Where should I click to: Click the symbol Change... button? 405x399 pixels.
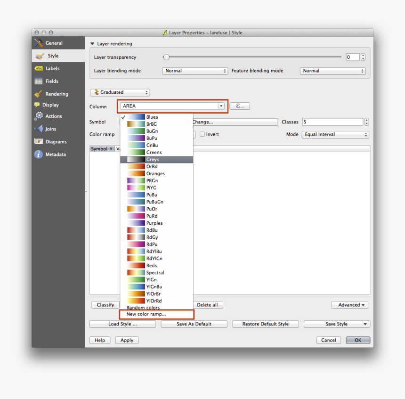[x=235, y=122]
